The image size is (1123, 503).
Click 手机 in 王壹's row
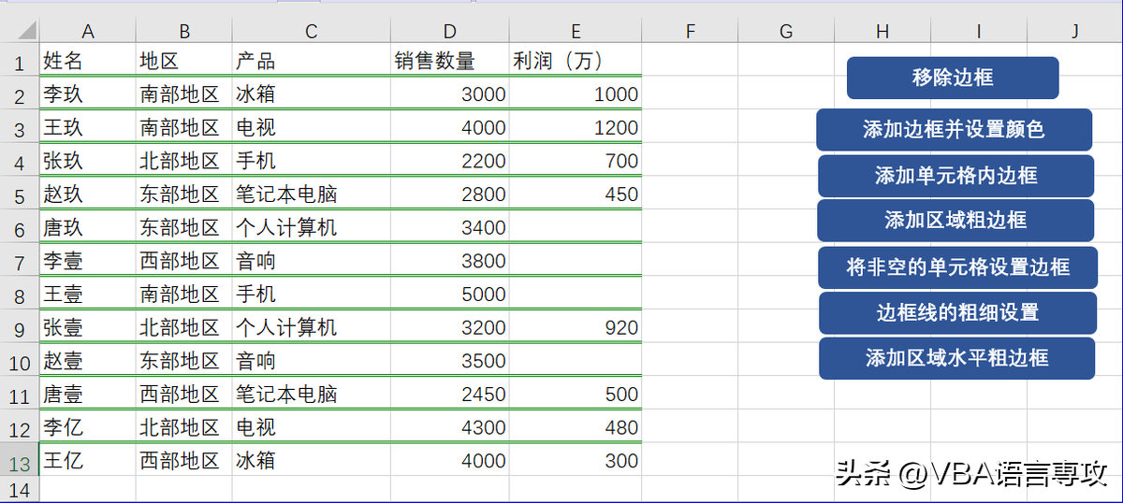point(311,294)
